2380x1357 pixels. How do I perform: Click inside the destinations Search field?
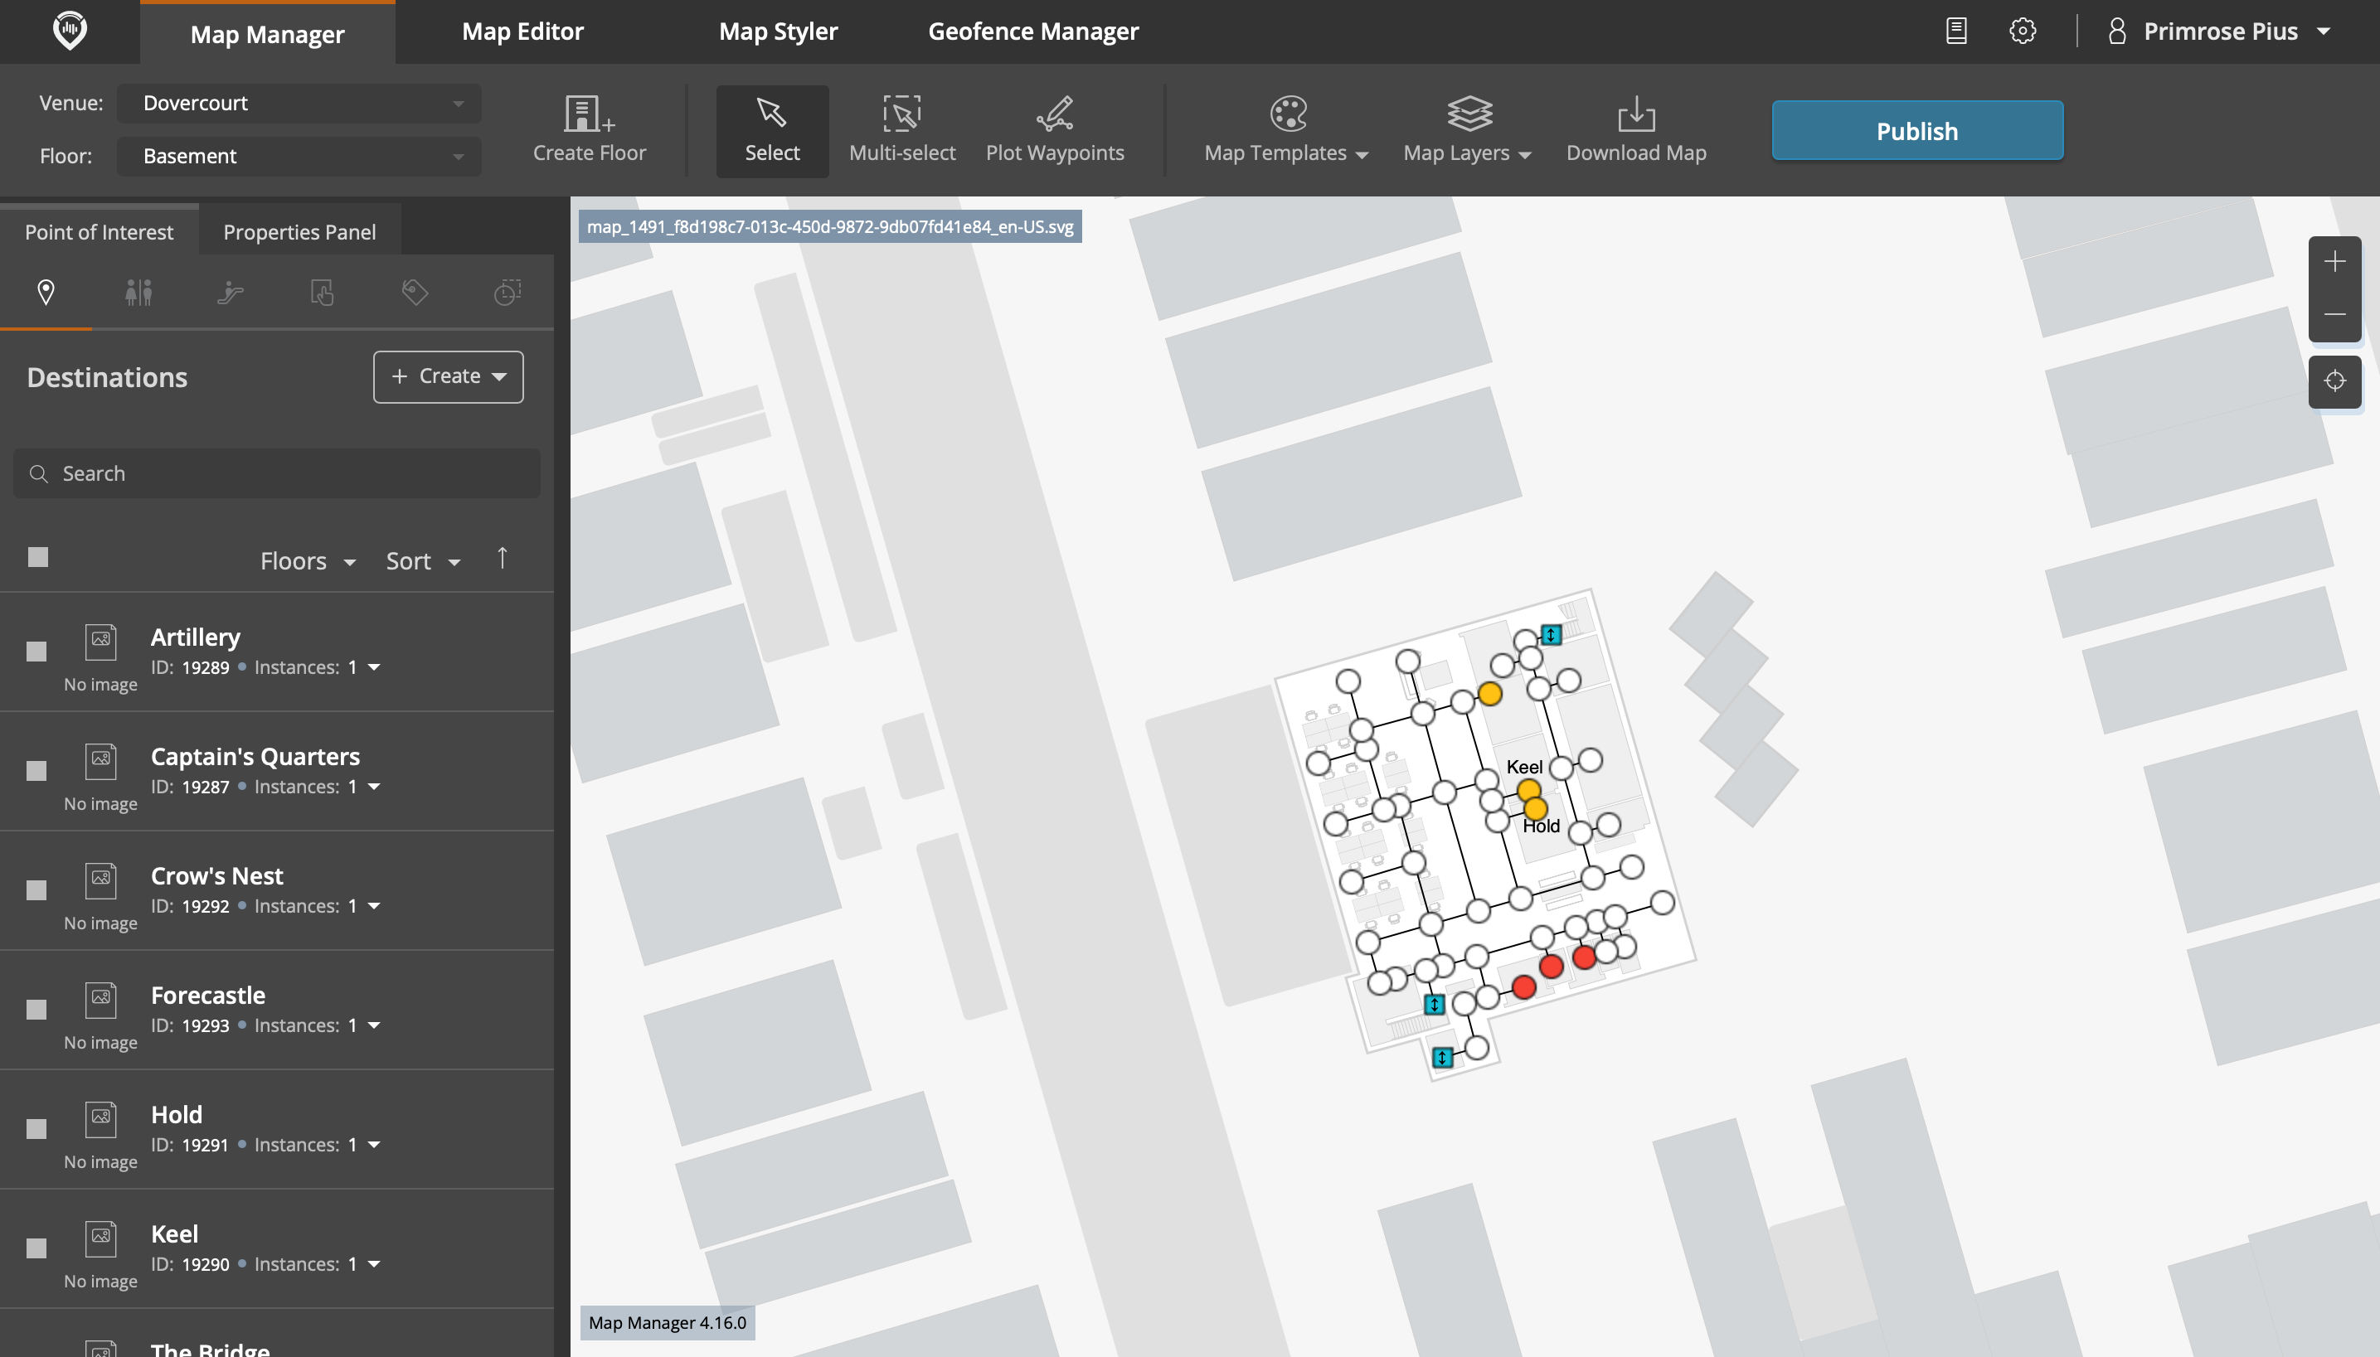click(x=276, y=473)
